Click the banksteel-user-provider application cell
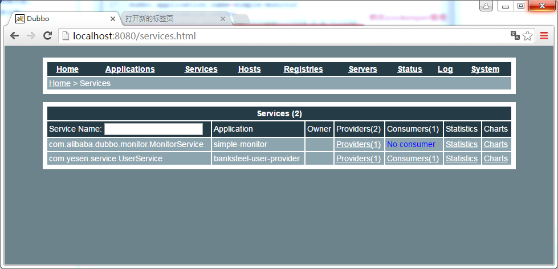The width and height of the screenshot is (558, 269). click(258, 158)
